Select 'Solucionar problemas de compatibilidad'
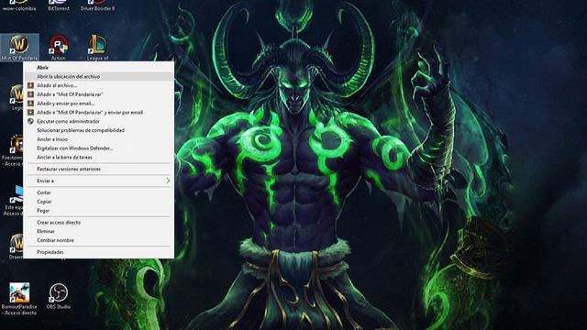 tap(99, 130)
